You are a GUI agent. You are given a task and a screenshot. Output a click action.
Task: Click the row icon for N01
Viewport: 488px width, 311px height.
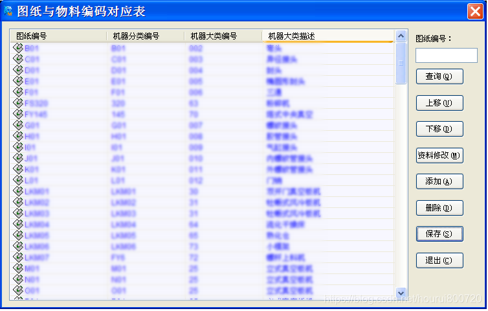click(18, 279)
